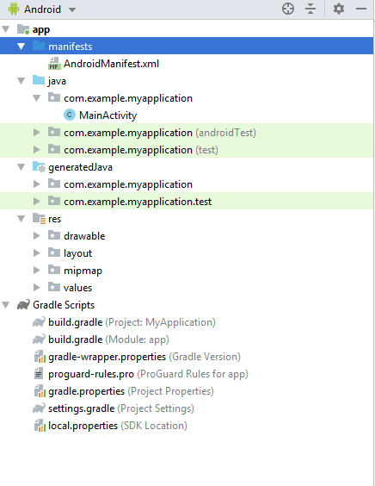This screenshot has height=486, width=375.
Task: Select AndroidManifest.xml file
Action: (112, 64)
